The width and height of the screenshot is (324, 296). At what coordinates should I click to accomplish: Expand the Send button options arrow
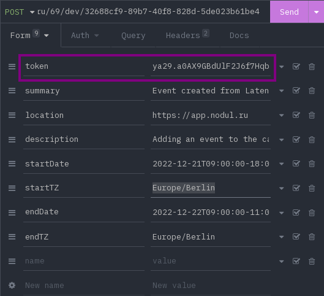pos(316,12)
